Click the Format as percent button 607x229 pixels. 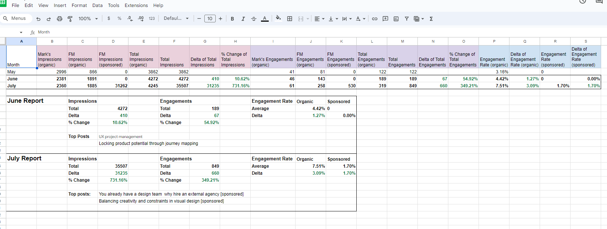[119, 18]
